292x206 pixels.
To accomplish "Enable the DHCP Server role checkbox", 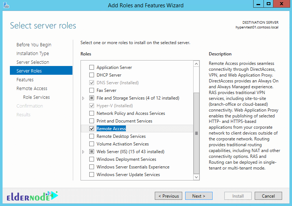I will (x=91, y=75).
